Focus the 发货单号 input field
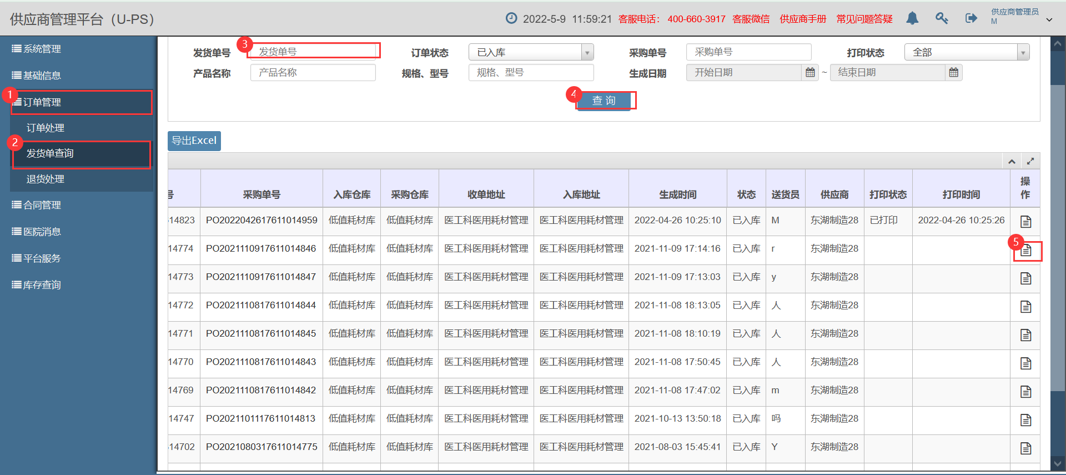 click(x=314, y=51)
